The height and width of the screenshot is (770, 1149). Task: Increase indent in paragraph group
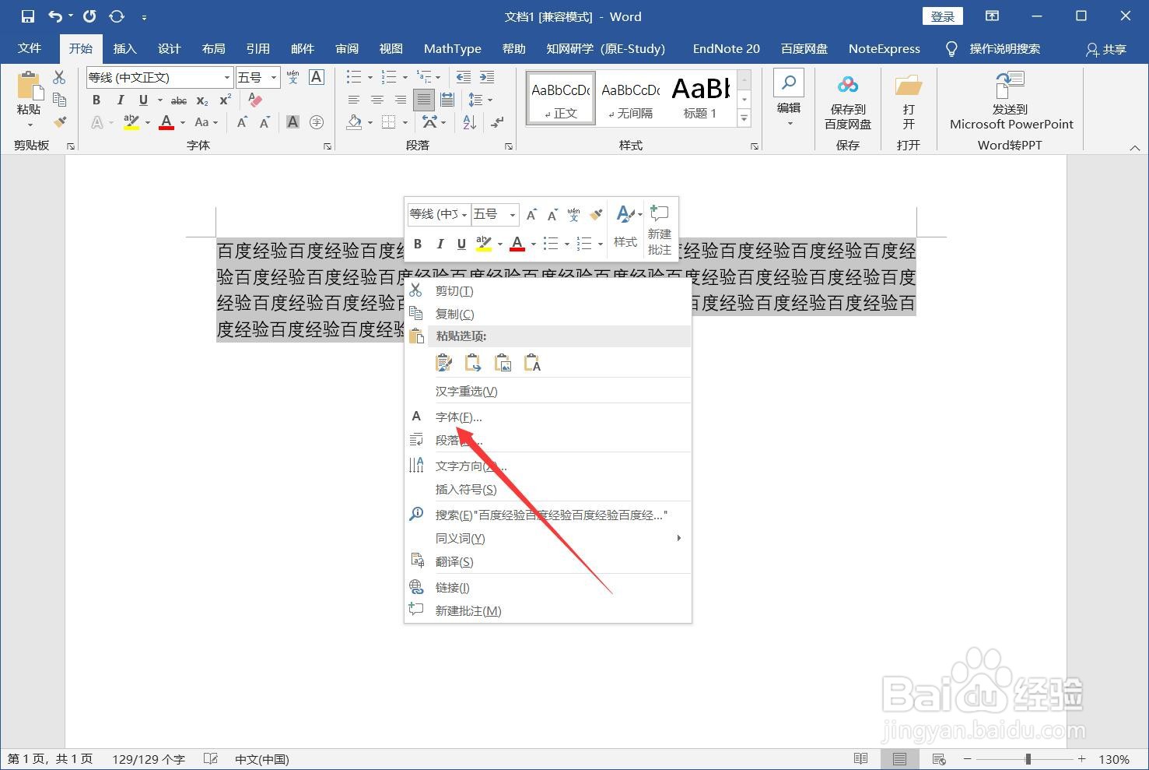[487, 77]
